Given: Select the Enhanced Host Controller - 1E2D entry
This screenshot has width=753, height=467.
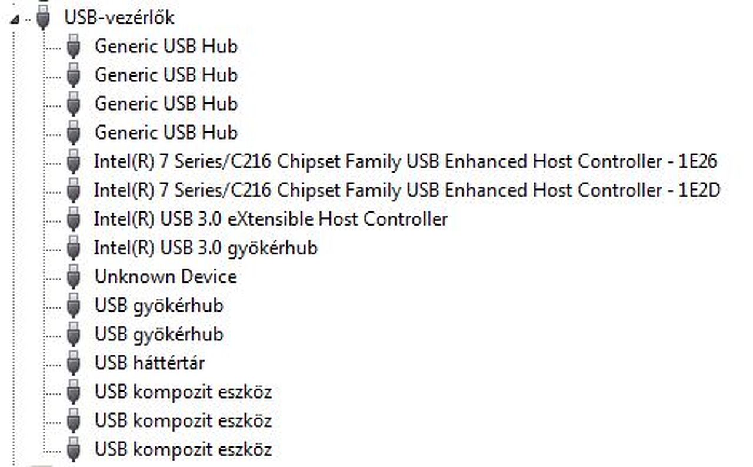Looking at the screenshot, I should click(407, 190).
